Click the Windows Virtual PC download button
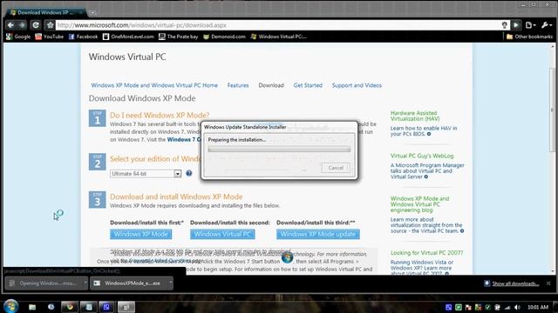 pos(222,234)
